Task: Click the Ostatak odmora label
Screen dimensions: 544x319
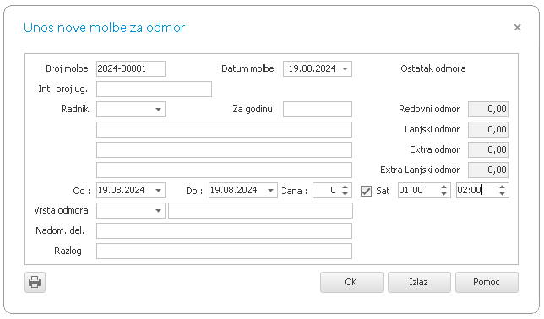Action: 433,68
